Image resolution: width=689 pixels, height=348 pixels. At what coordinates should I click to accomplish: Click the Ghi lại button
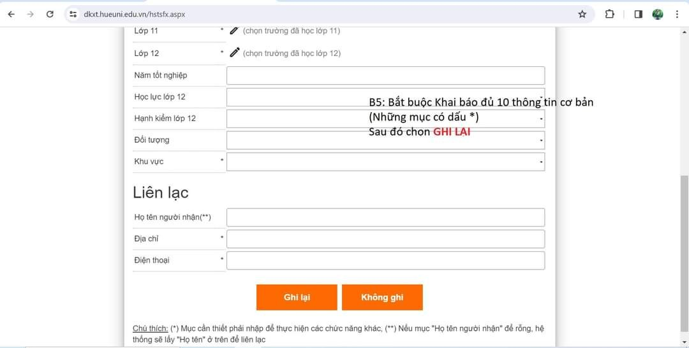click(x=297, y=297)
